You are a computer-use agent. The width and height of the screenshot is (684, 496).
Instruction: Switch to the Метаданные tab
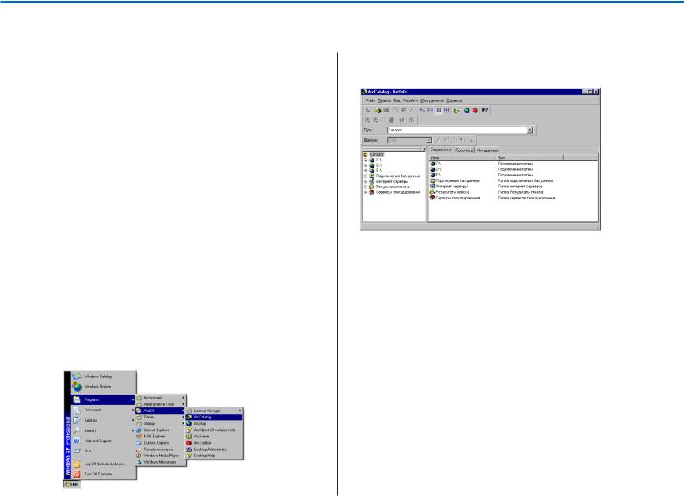pyautogui.click(x=487, y=150)
